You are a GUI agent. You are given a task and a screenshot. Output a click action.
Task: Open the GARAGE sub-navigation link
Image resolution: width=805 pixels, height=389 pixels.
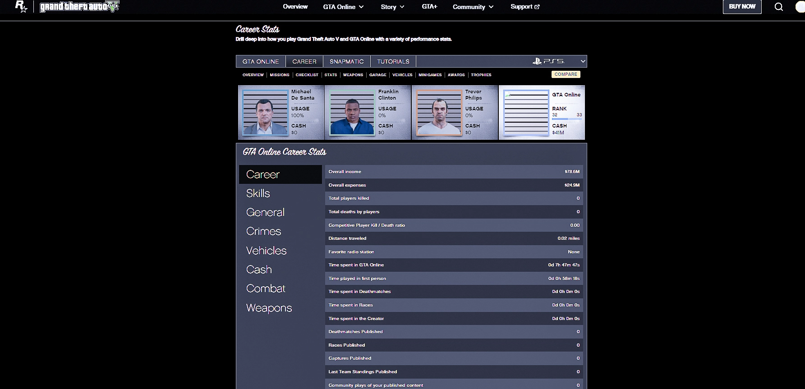coord(377,75)
